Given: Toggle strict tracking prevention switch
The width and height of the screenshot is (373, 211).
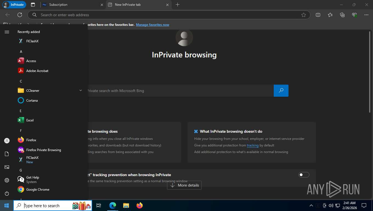Looking at the screenshot, I should (304, 175).
